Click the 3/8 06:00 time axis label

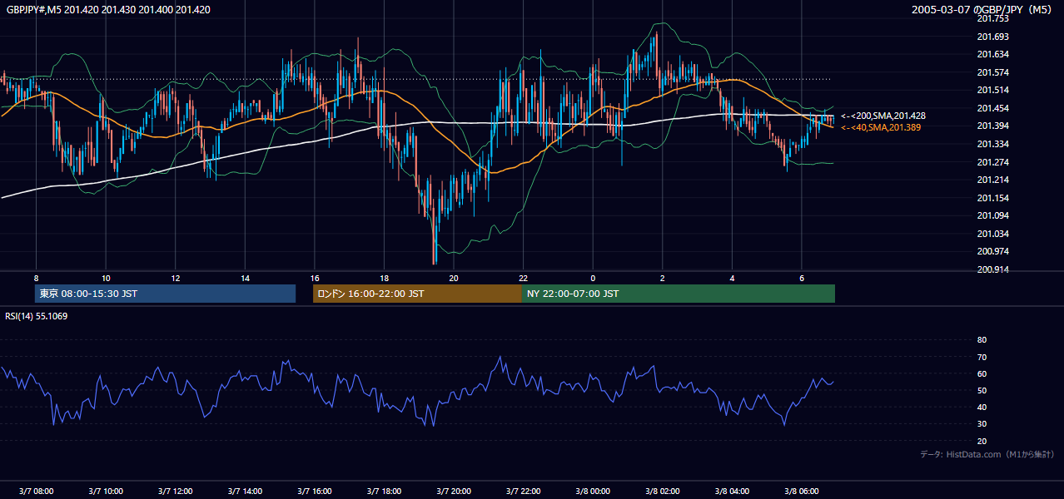[801, 491]
